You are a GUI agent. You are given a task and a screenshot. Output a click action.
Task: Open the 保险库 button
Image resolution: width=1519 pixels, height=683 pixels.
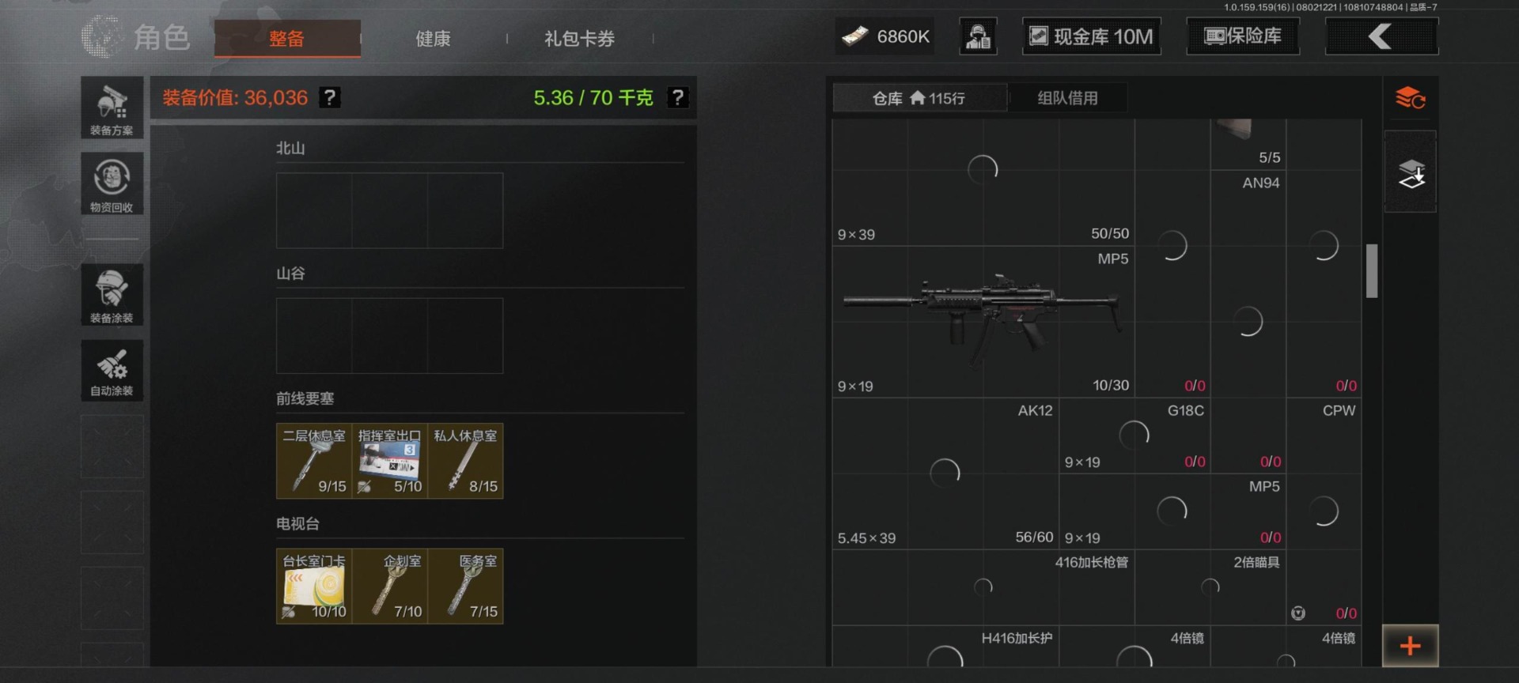point(1243,36)
